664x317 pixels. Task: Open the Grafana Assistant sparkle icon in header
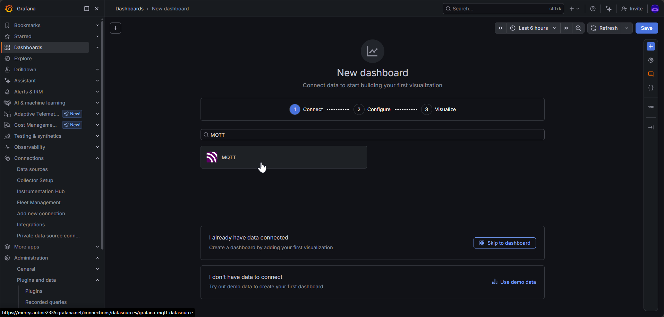coord(608,9)
